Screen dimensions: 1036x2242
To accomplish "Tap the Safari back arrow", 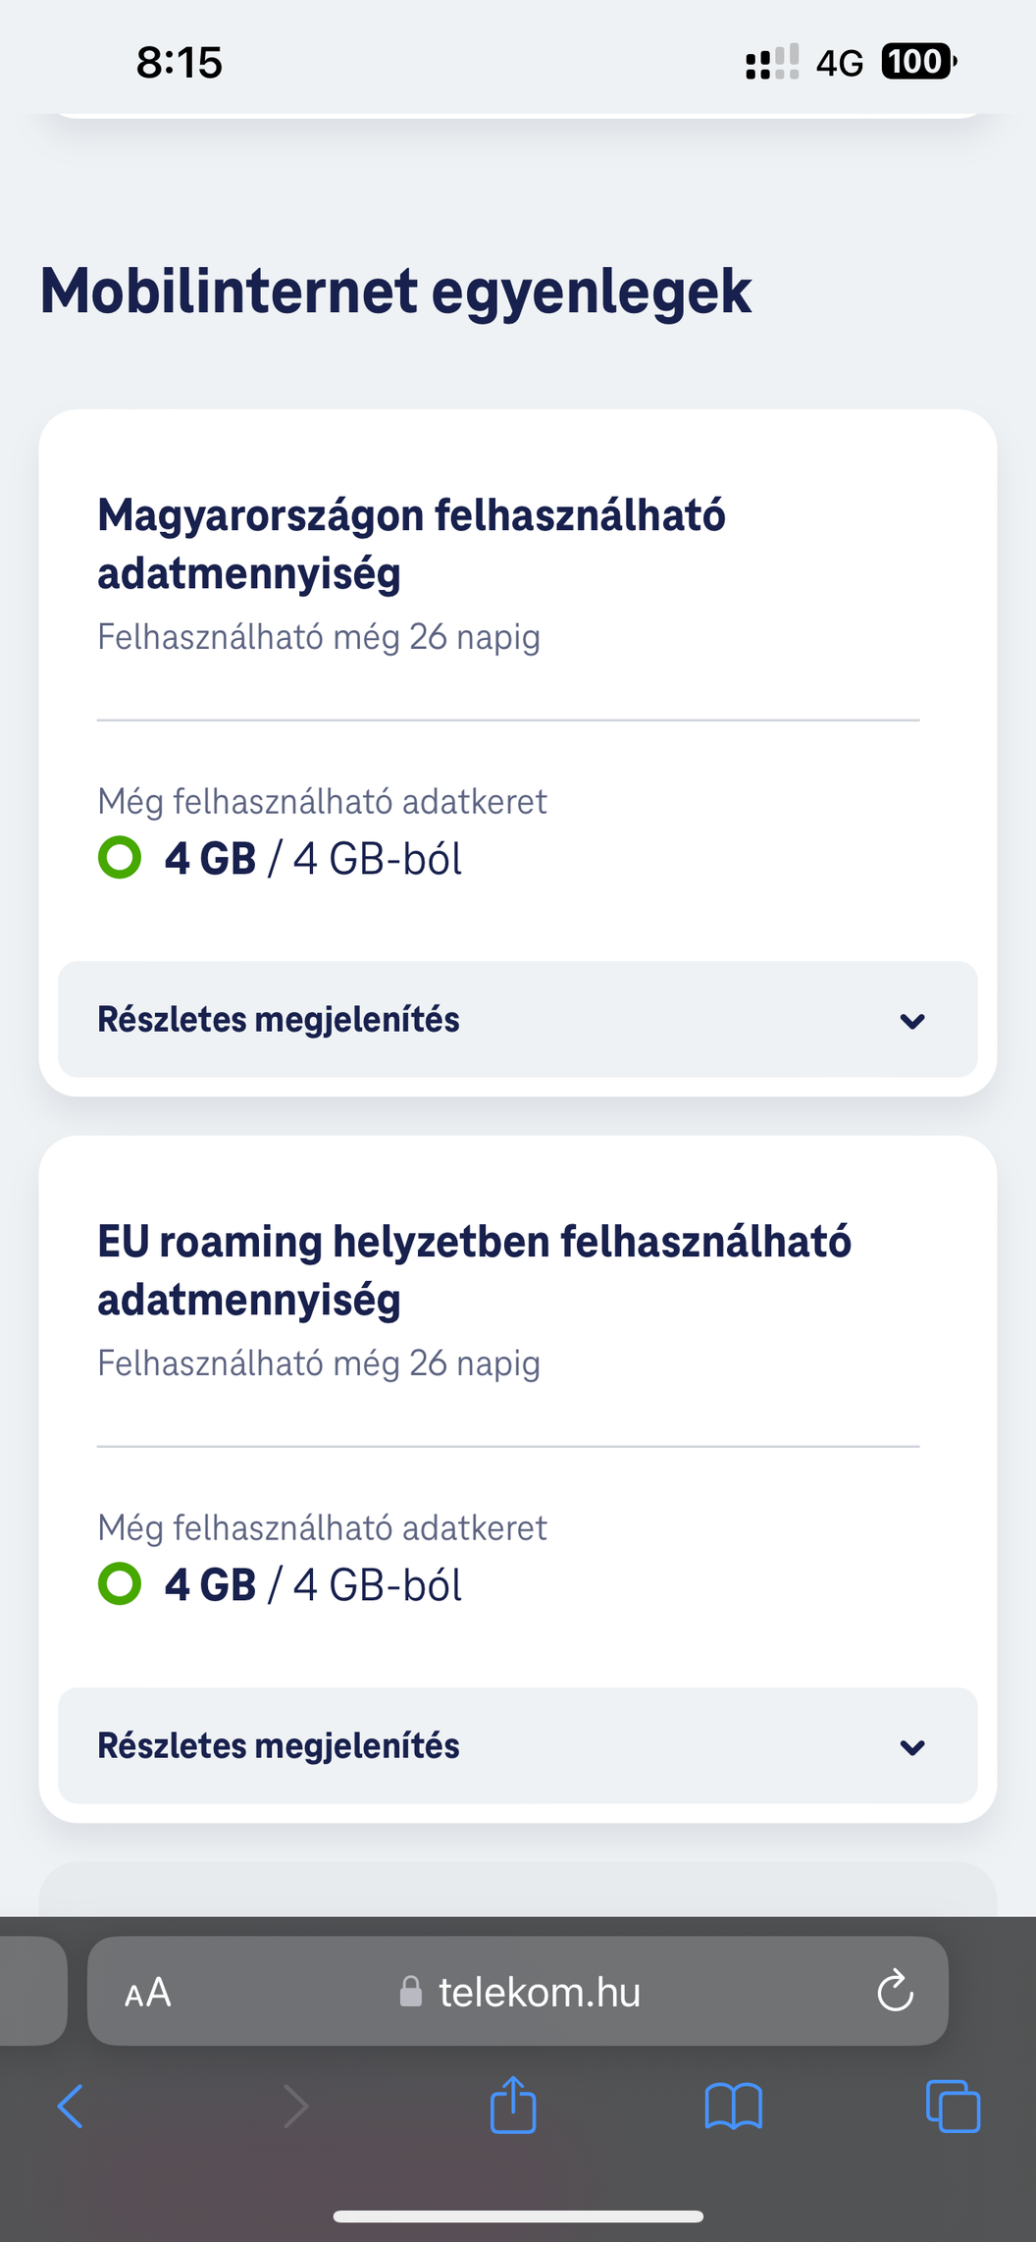I will [70, 2106].
